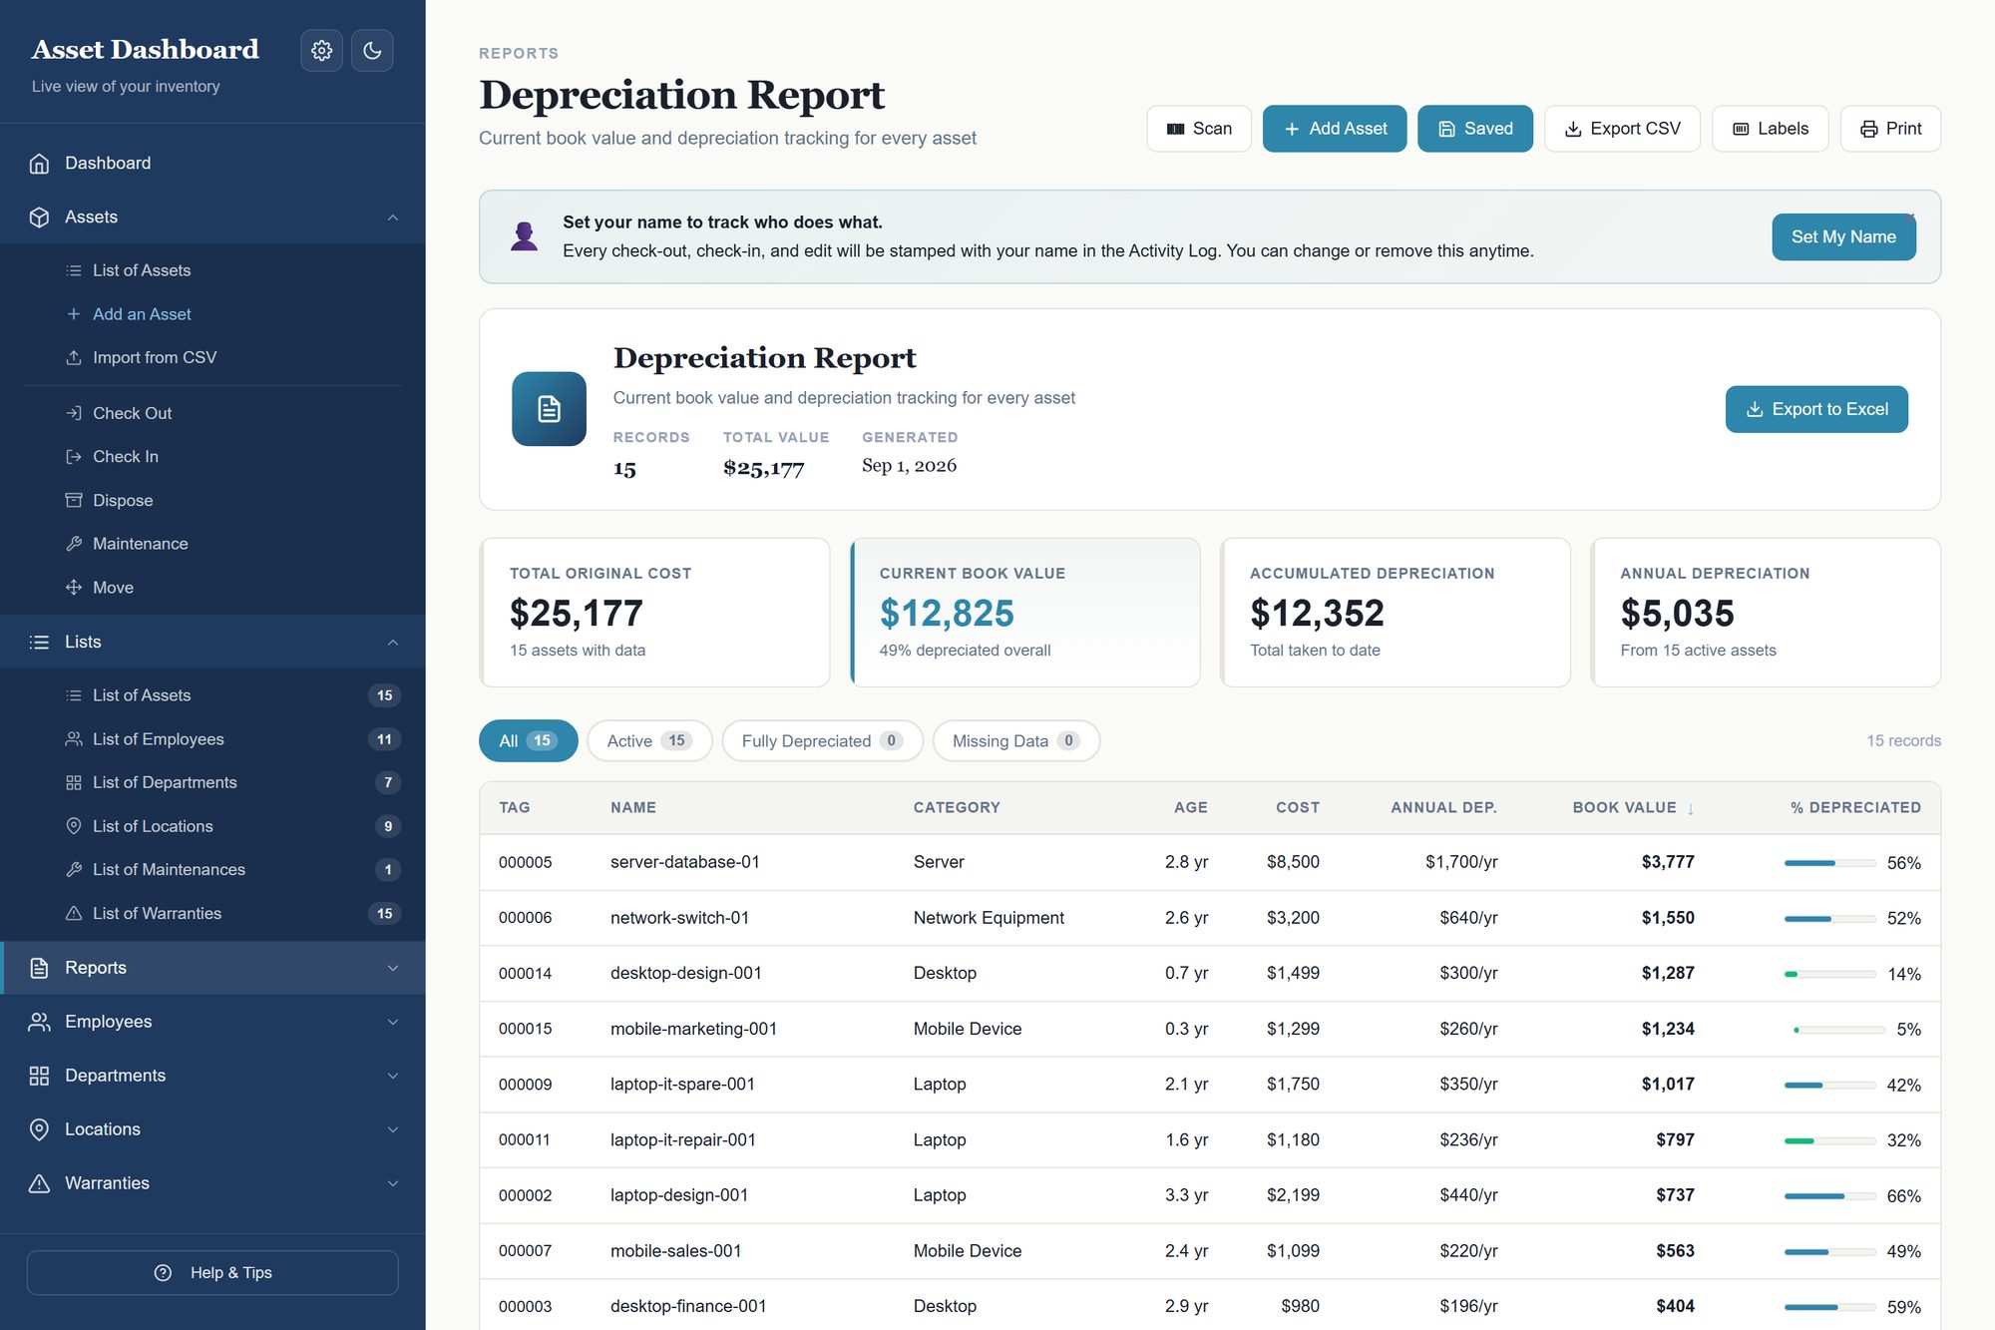Click the 14% depreciated progress bar

(1829, 974)
